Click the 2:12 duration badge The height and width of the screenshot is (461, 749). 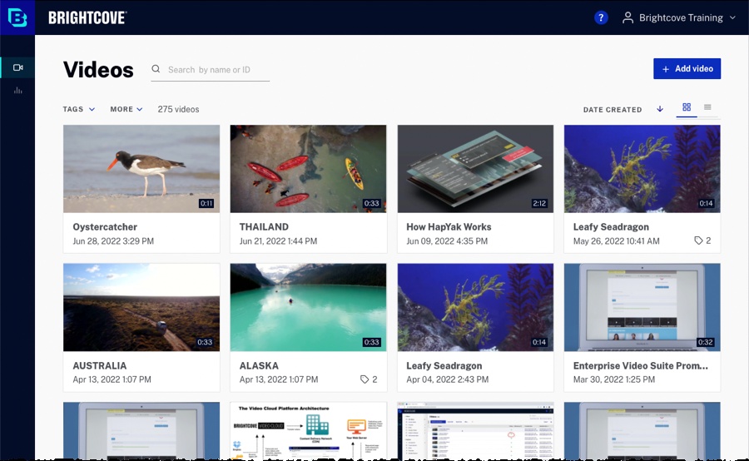point(539,203)
